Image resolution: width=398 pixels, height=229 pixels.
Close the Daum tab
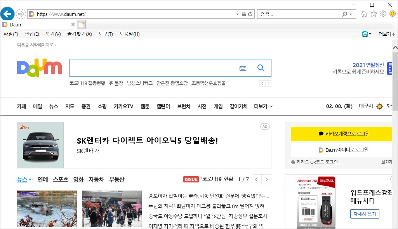pos(73,24)
